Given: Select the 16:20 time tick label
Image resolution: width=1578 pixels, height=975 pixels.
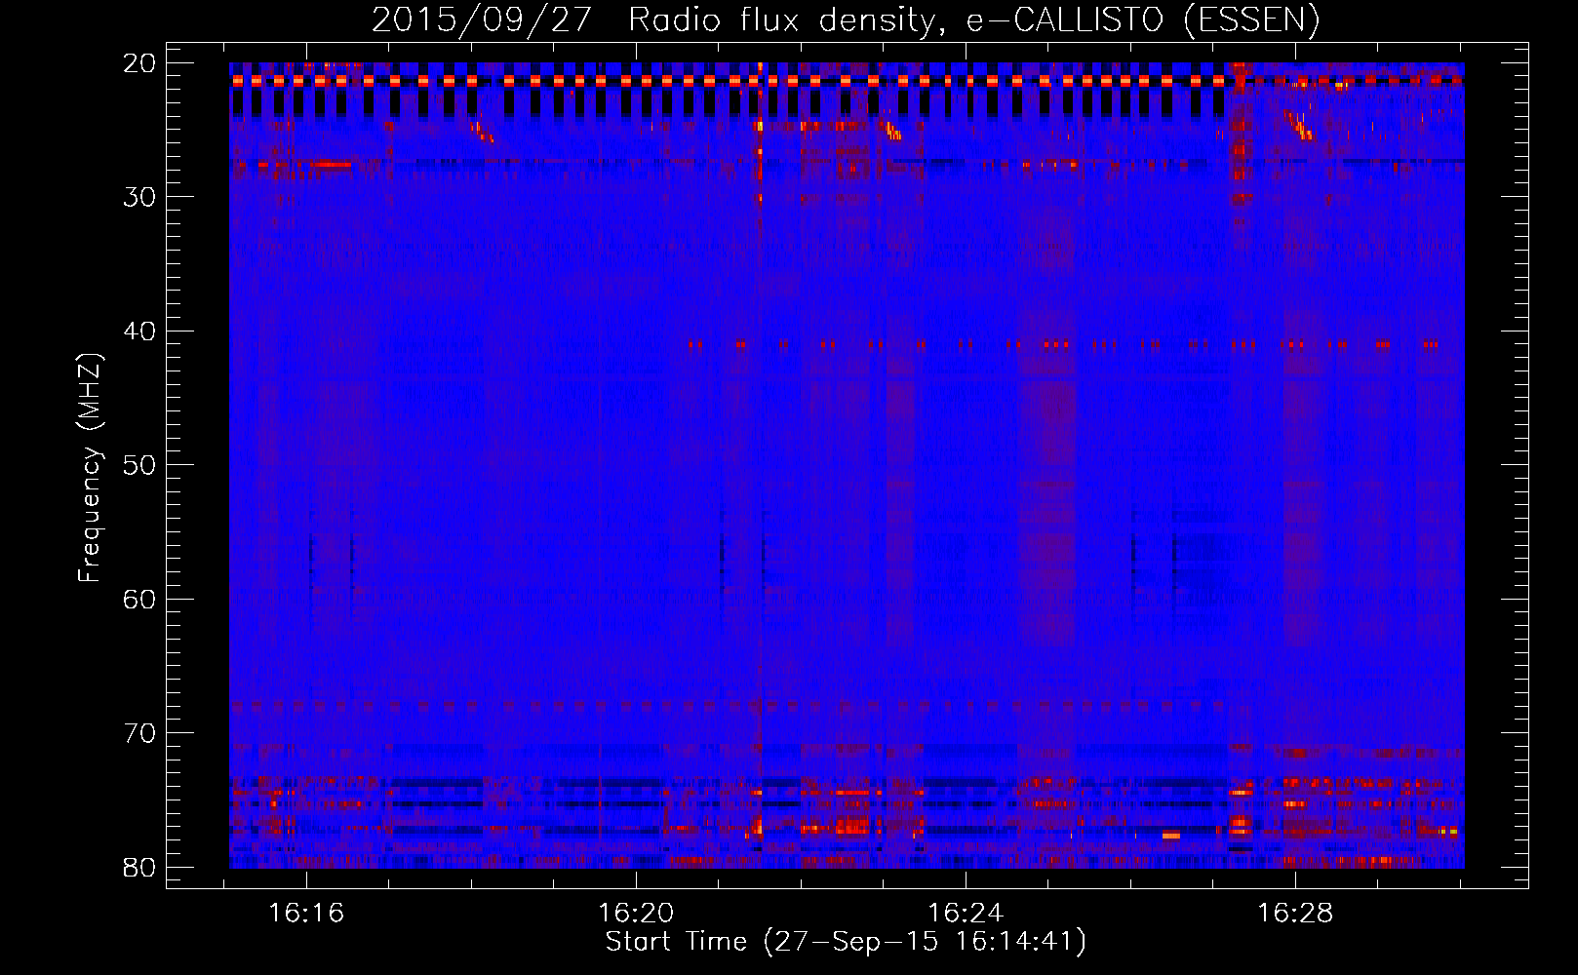Looking at the screenshot, I should tap(637, 914).
